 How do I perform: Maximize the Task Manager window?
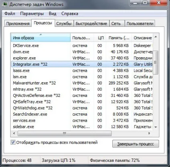coord(145,3)
